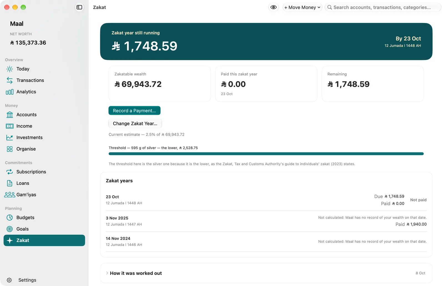Click the Remaining amount card

(x=373, y=84)
